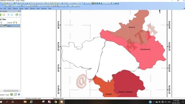The width and height of the screenshot is (185, 104).
Task: Click the blue help icon at Layer Control bottom
Action: [x=19, y=94]
